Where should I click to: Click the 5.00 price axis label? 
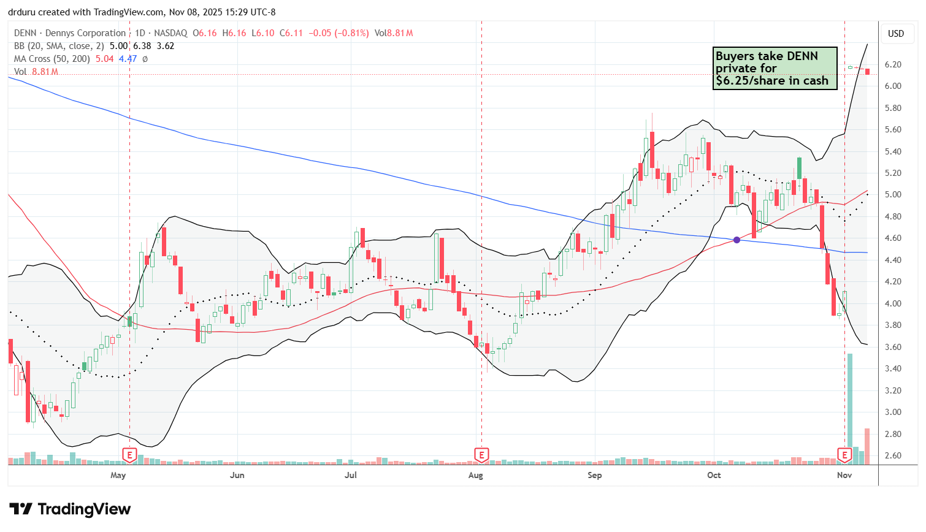[x=893, y=195]
